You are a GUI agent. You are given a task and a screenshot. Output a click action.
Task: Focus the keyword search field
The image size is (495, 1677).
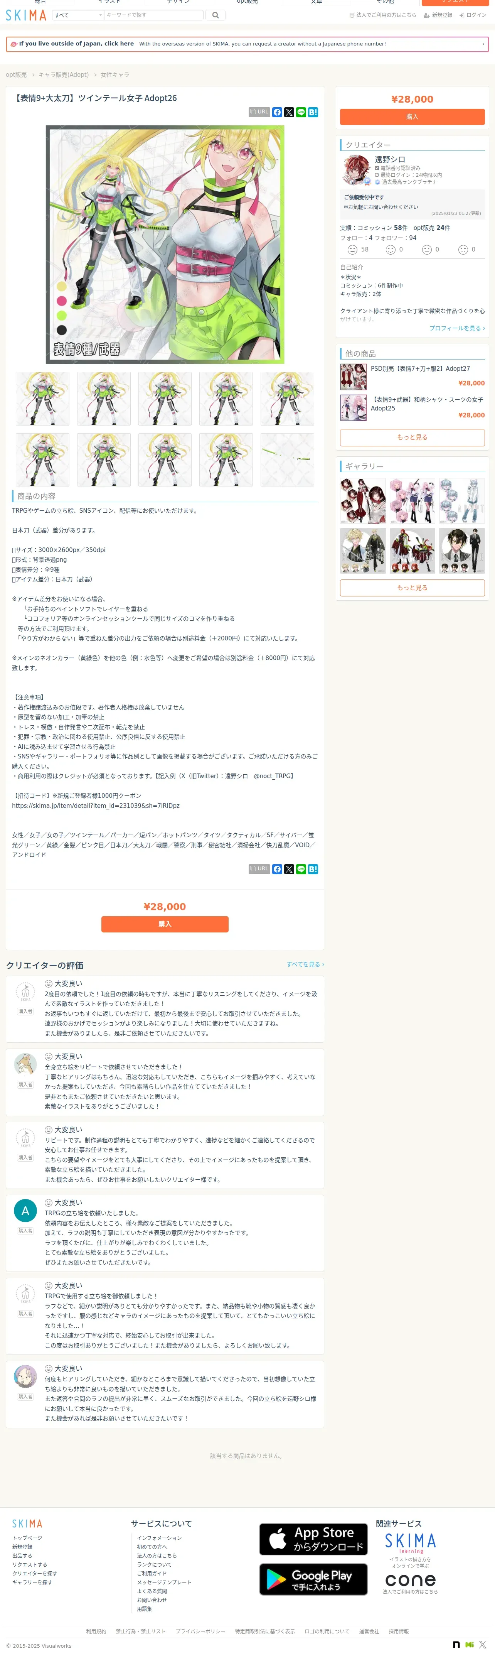pos(153,15)
